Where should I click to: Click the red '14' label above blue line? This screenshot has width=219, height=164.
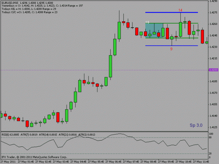coord(180,10)
